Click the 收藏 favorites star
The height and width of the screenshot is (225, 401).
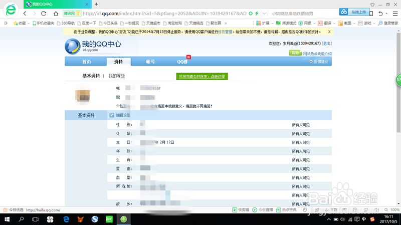pos(16,23)
